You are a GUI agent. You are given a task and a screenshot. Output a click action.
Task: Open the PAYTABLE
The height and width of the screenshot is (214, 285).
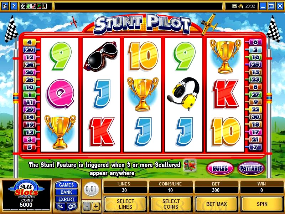[251, 168]
